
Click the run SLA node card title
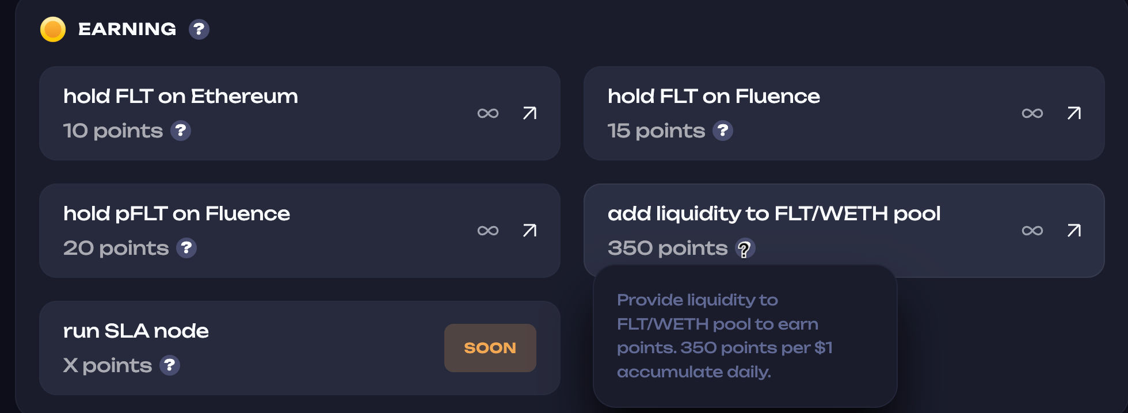pyautogui.click(x=136, y=331)
